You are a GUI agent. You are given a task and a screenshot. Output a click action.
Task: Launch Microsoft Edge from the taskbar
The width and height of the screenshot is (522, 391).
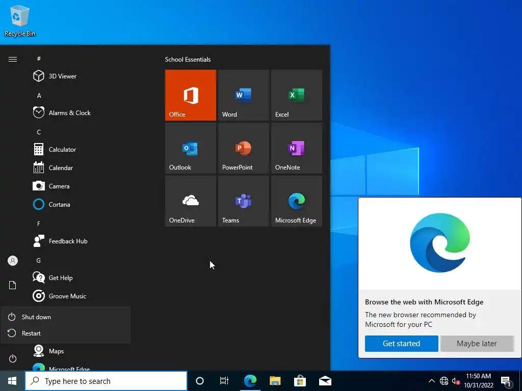point(250,381)
